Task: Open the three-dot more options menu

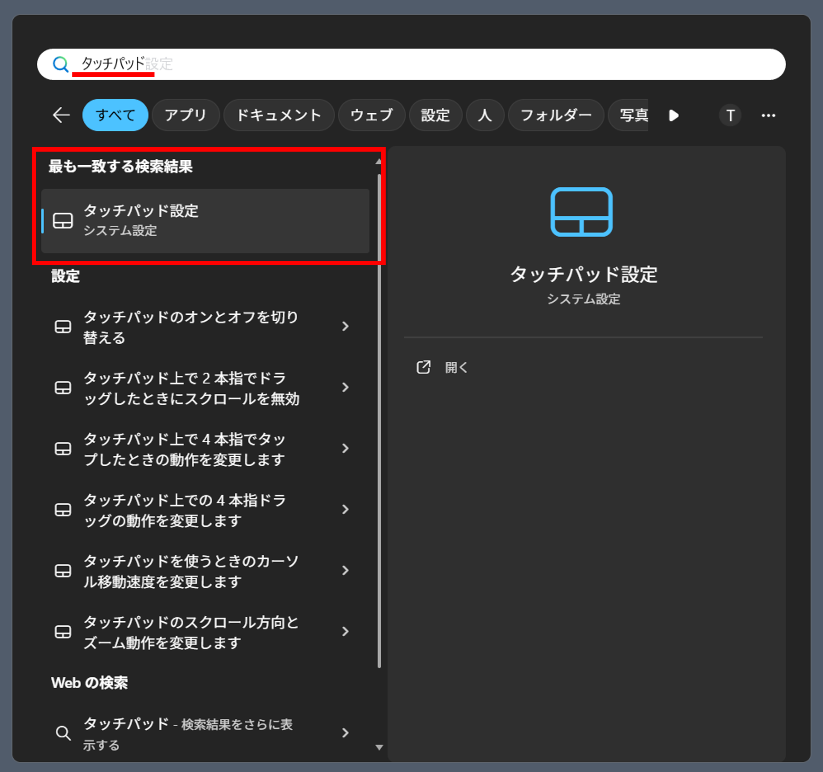Action: (768, 115)
